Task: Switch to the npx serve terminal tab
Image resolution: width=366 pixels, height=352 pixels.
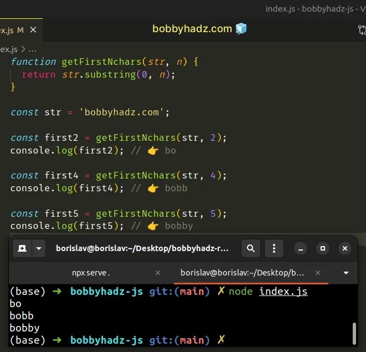Action: tap(91, 273)
